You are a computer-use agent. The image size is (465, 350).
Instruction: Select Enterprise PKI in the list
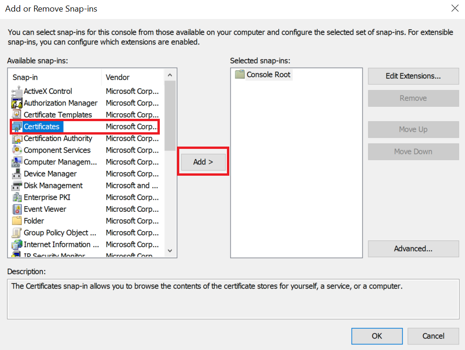pos(47,197)
